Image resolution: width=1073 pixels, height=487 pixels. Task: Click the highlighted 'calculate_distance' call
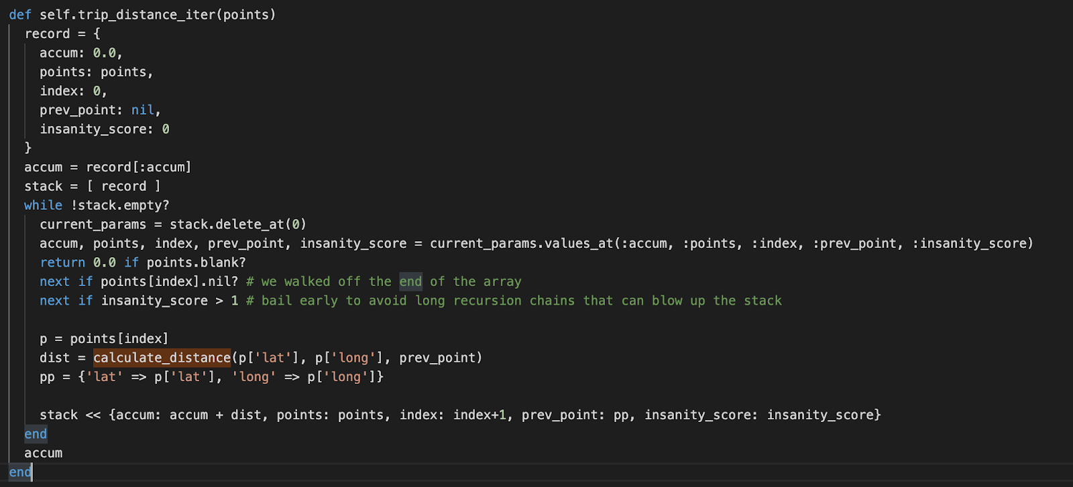click(162, 358)
